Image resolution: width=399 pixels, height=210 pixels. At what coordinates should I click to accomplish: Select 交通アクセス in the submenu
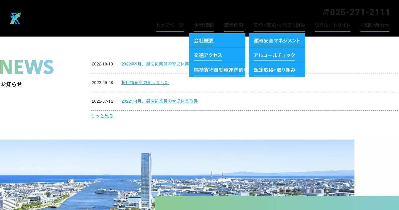click(217, 55)
